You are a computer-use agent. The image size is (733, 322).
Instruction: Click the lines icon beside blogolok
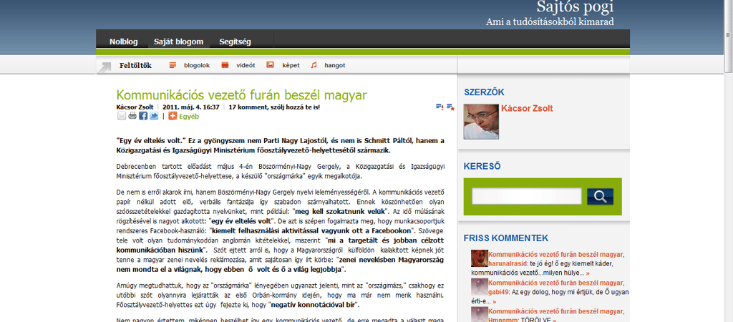point(173,65)
